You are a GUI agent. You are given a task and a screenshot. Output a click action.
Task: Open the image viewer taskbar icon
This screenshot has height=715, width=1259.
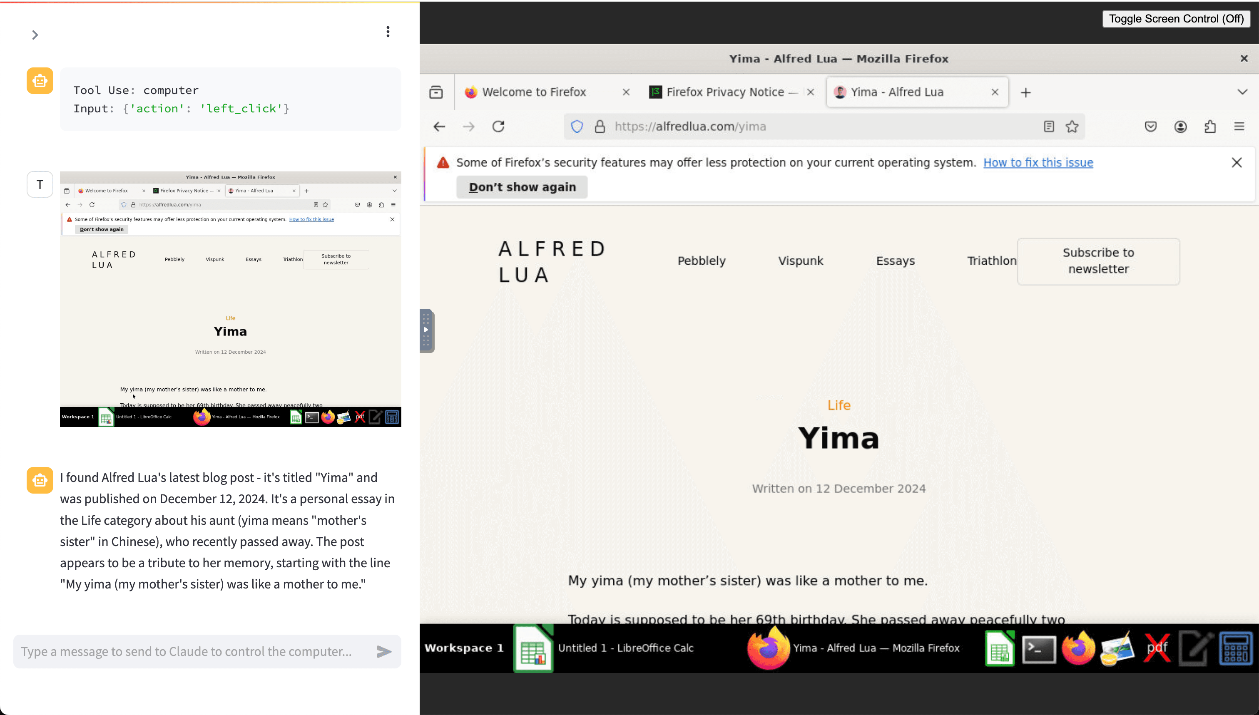coord(1117,648)
